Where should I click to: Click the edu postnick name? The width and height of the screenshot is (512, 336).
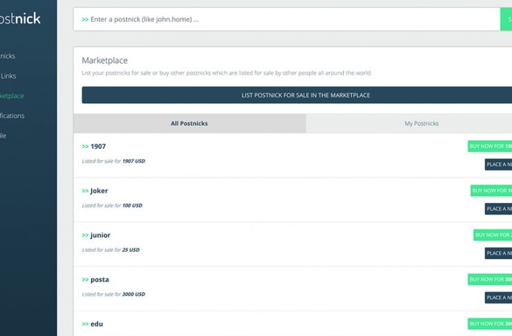click(x=97, y=324)
